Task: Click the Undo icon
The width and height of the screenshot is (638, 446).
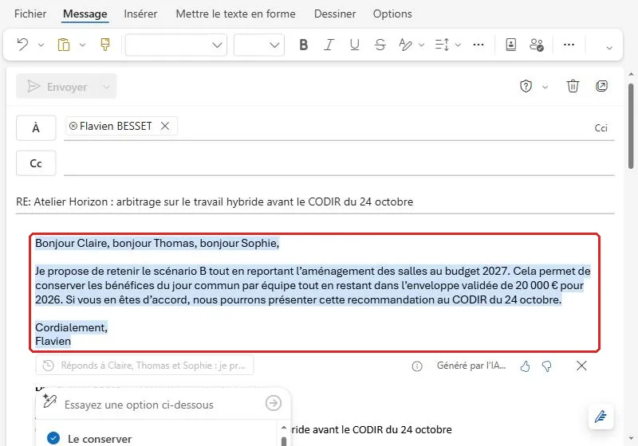Action: pyautogui.click(x=22, y=45)
